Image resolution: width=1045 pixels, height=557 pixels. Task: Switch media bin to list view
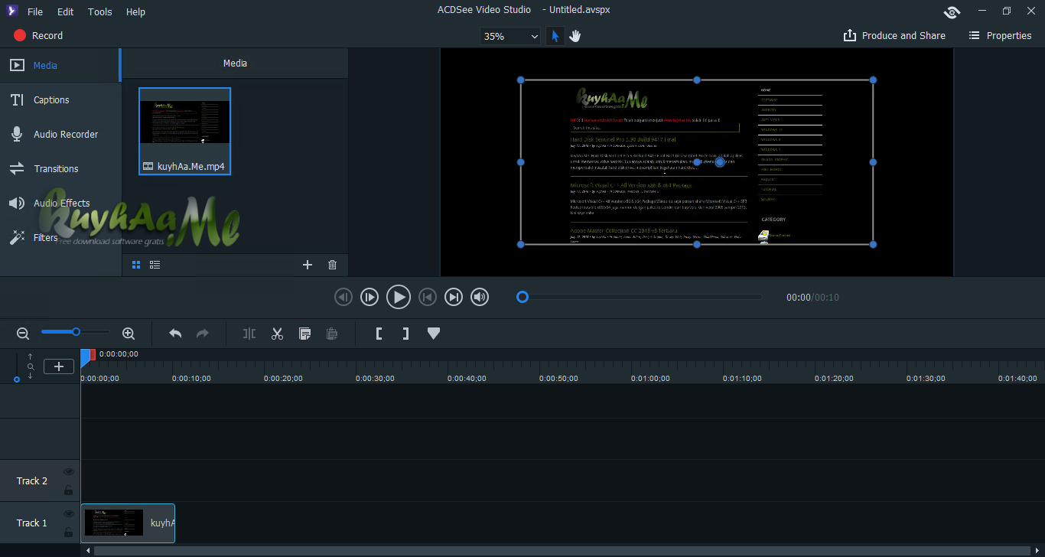point(155,265)
